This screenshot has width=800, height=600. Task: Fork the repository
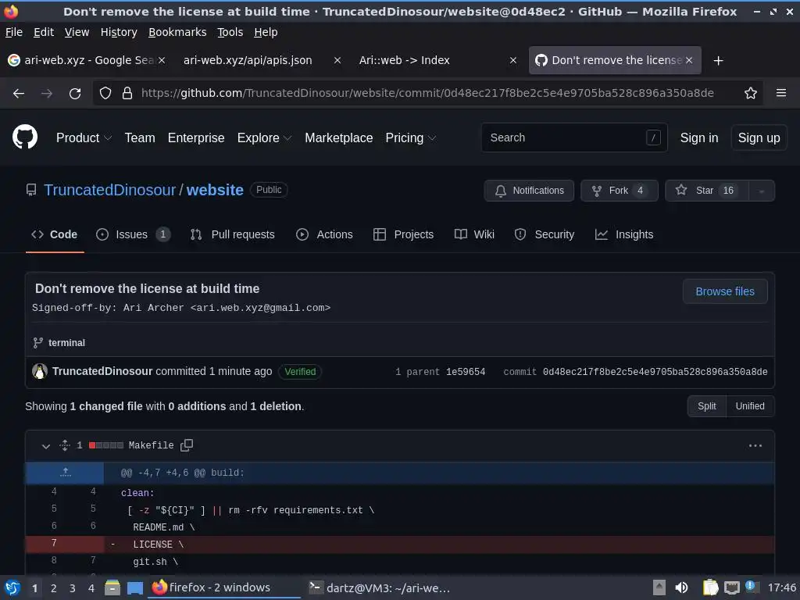click(x=620, y=191)
